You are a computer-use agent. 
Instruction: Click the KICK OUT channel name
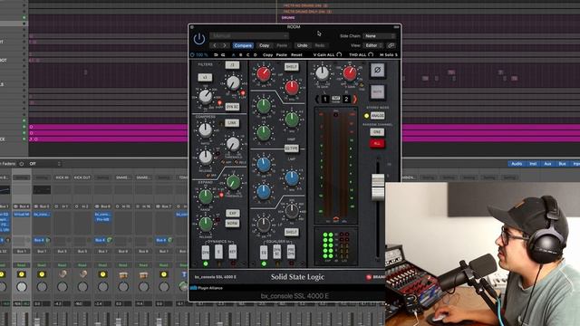(x=82, y=177)
